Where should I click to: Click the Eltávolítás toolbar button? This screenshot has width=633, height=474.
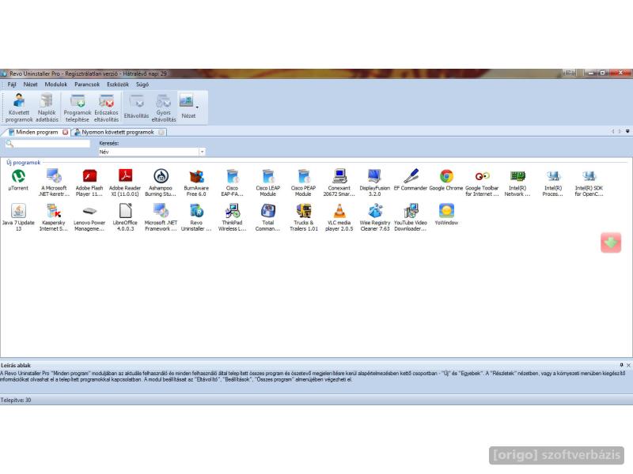[x=136, y=107]
